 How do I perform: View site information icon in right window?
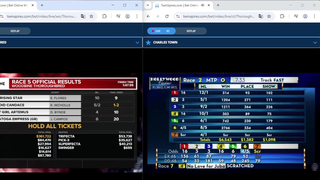click(x=178, y=16)
